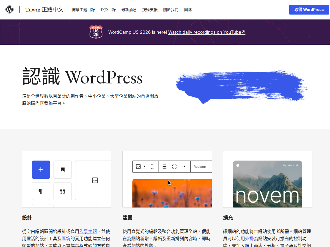Image resolution: width=330 pixels, height=247 pixels.
Task: Click the bookmark block icon
Action: point(63,170)
